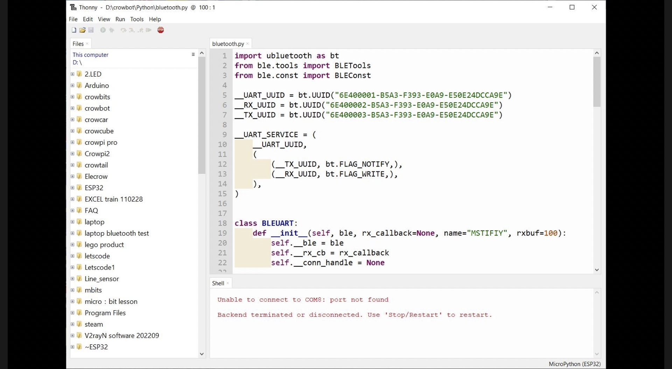
Task: Select the lego product folder
Action: pos(104,245)
